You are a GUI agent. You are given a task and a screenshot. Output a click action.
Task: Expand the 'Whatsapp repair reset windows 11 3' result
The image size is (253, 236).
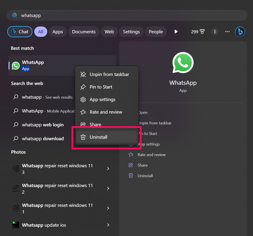[108, 169]
